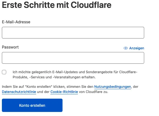The height and width of the screenshot is (116, 159).
Task: Click the E-Mail-Adresse input field
Action: 73,33
